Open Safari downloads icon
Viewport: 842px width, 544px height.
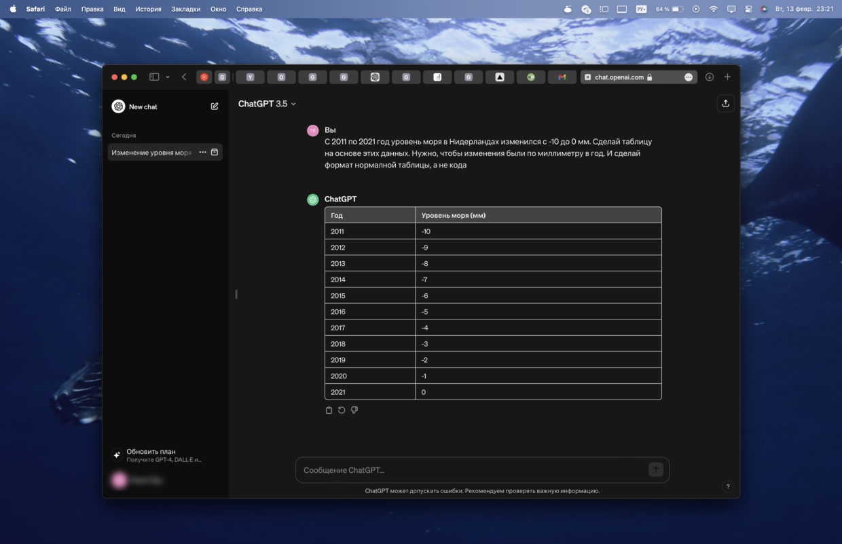(709, 77)
